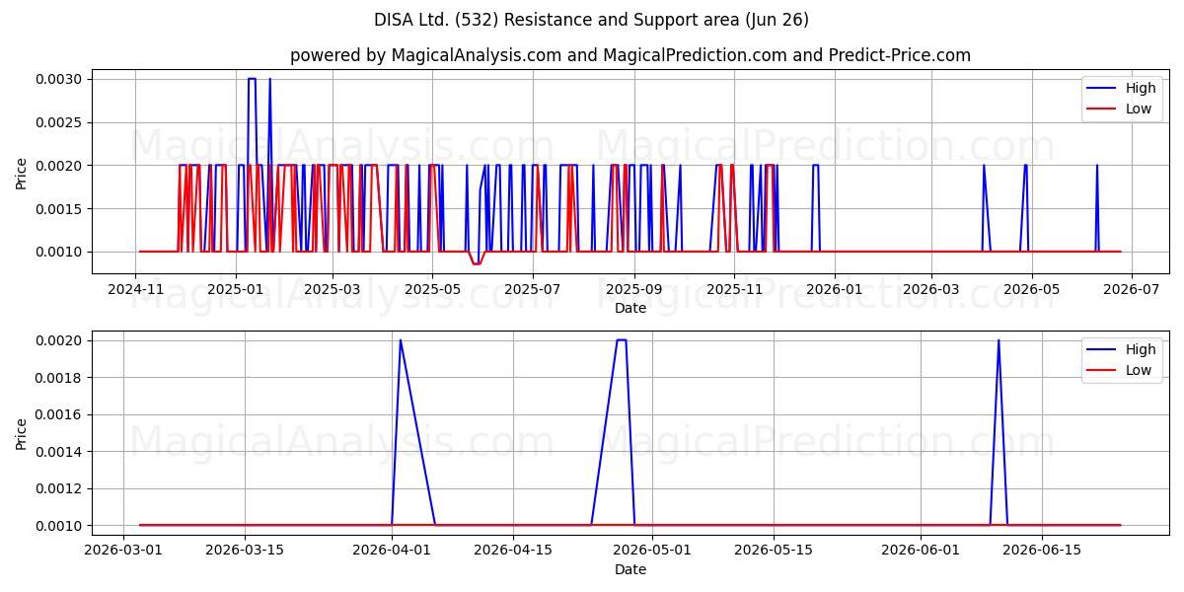This screenshot has height=592, width=1184.
Task: Click the '2024-11' x-axis label
Action: [135, 289]
